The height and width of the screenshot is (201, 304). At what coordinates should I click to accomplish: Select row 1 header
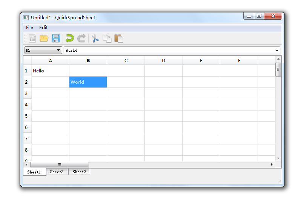pos(27,71)
